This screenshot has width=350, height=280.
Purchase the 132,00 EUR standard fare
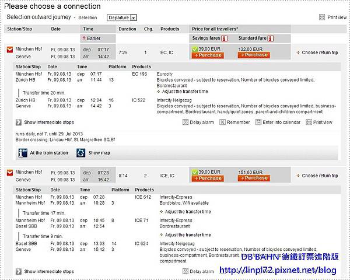pos(254,55)
